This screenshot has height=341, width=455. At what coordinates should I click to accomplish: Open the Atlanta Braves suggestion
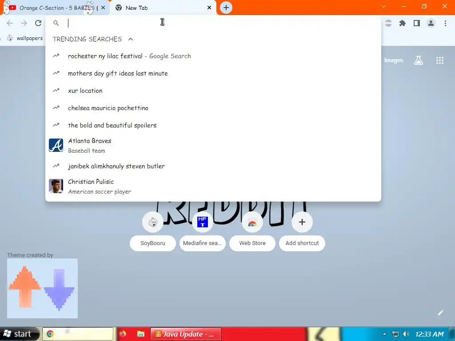pyautogui.click(x=213, y=146)
